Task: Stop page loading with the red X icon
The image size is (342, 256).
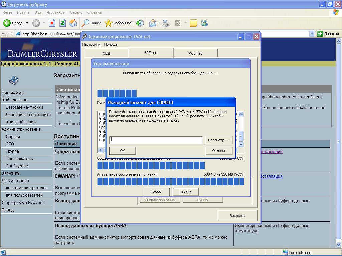Action: pos(52,23)
